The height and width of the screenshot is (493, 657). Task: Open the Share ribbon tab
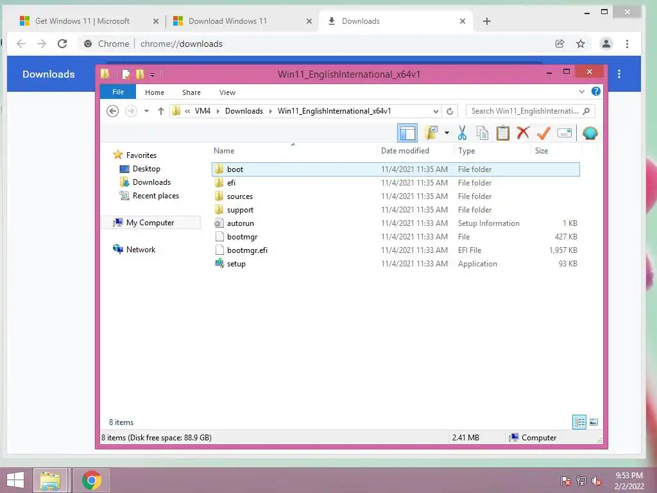[191, 92]
